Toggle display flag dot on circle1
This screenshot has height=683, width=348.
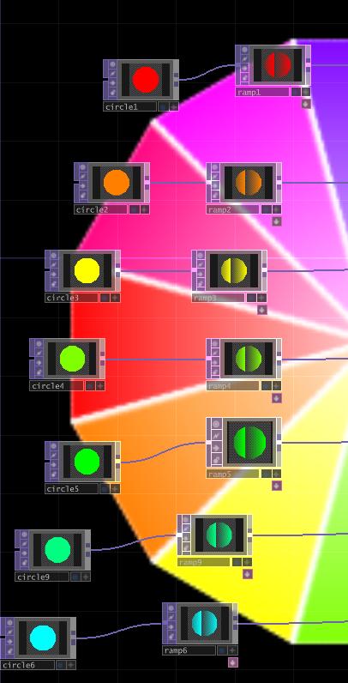[x=163, y=106]
